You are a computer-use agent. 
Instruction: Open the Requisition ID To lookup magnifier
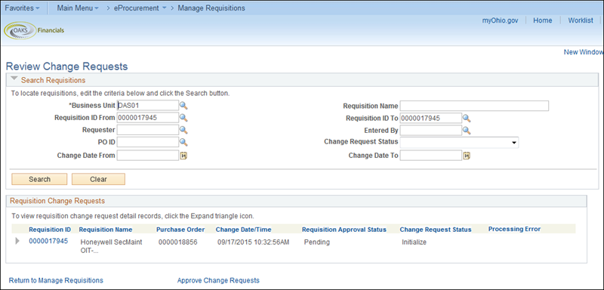(467, 118)
